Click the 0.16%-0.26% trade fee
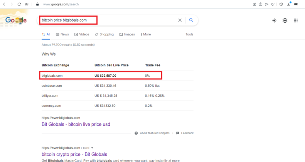This screenshot has height=162, width=305. [x=155, y=96]
